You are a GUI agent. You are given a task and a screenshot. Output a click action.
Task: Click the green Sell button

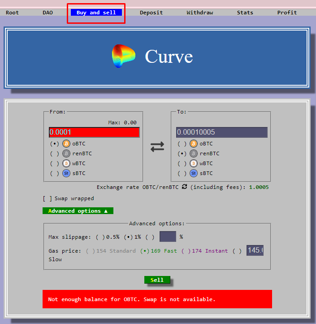[157, 280]
